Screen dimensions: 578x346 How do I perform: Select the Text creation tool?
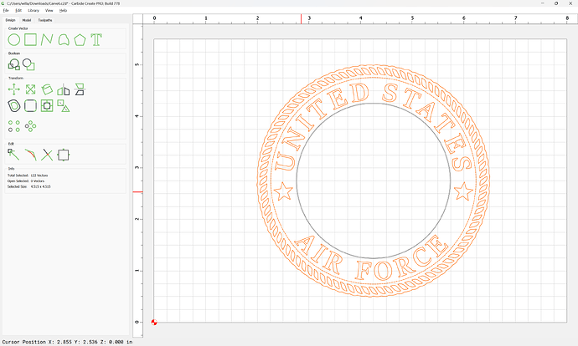tap(96, 40)
